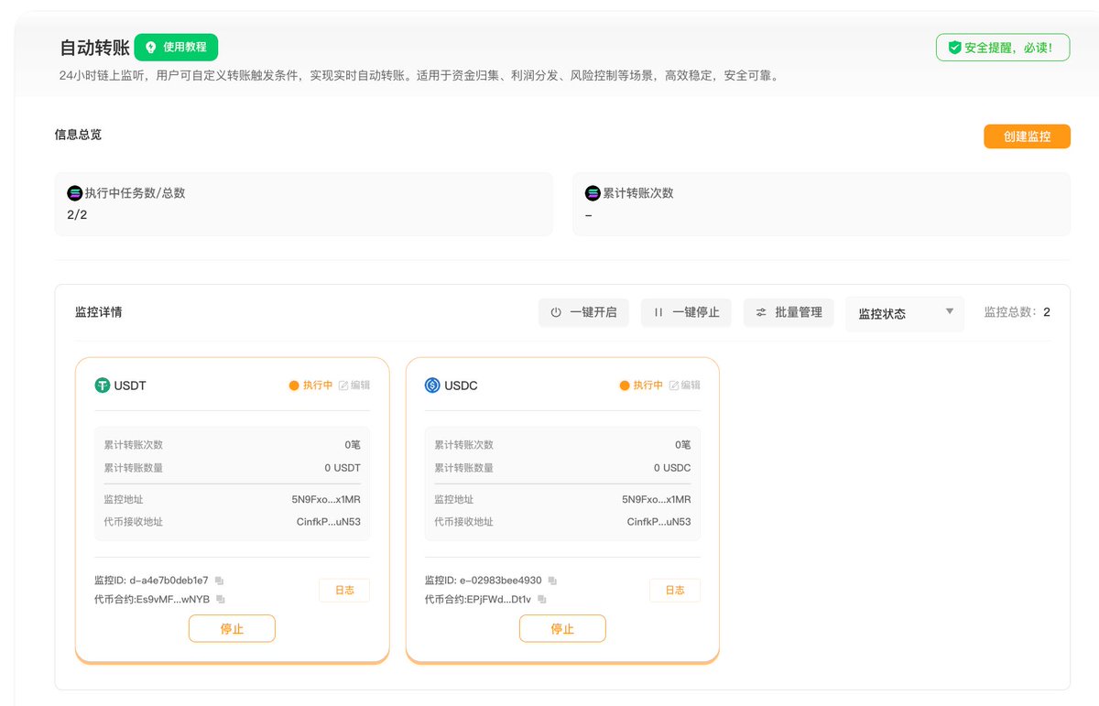
Task: Click the USDC coin icon
Action: pos(432,386)
